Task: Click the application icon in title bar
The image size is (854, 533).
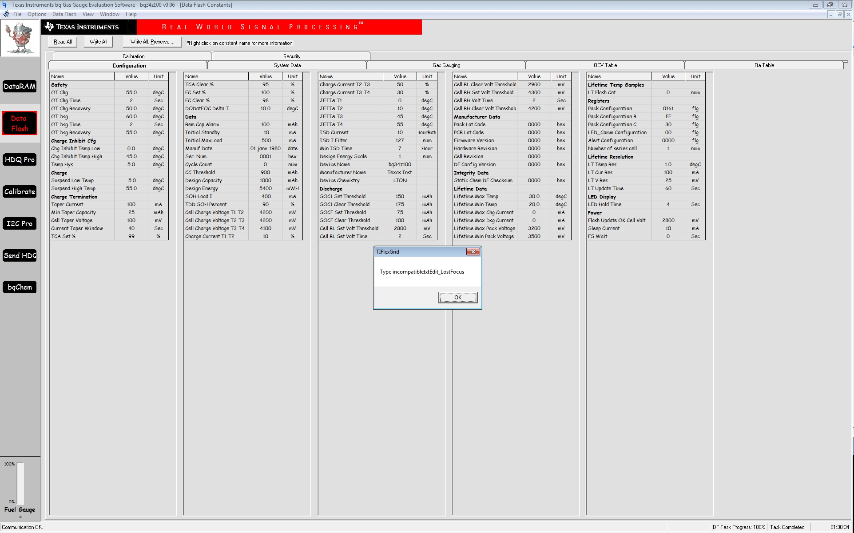Action: pyautogui.click(x=4, y=4)
